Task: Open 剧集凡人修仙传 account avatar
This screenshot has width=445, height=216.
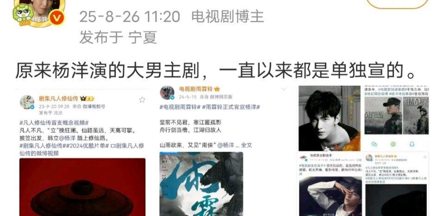Action: tap(27, 102)
